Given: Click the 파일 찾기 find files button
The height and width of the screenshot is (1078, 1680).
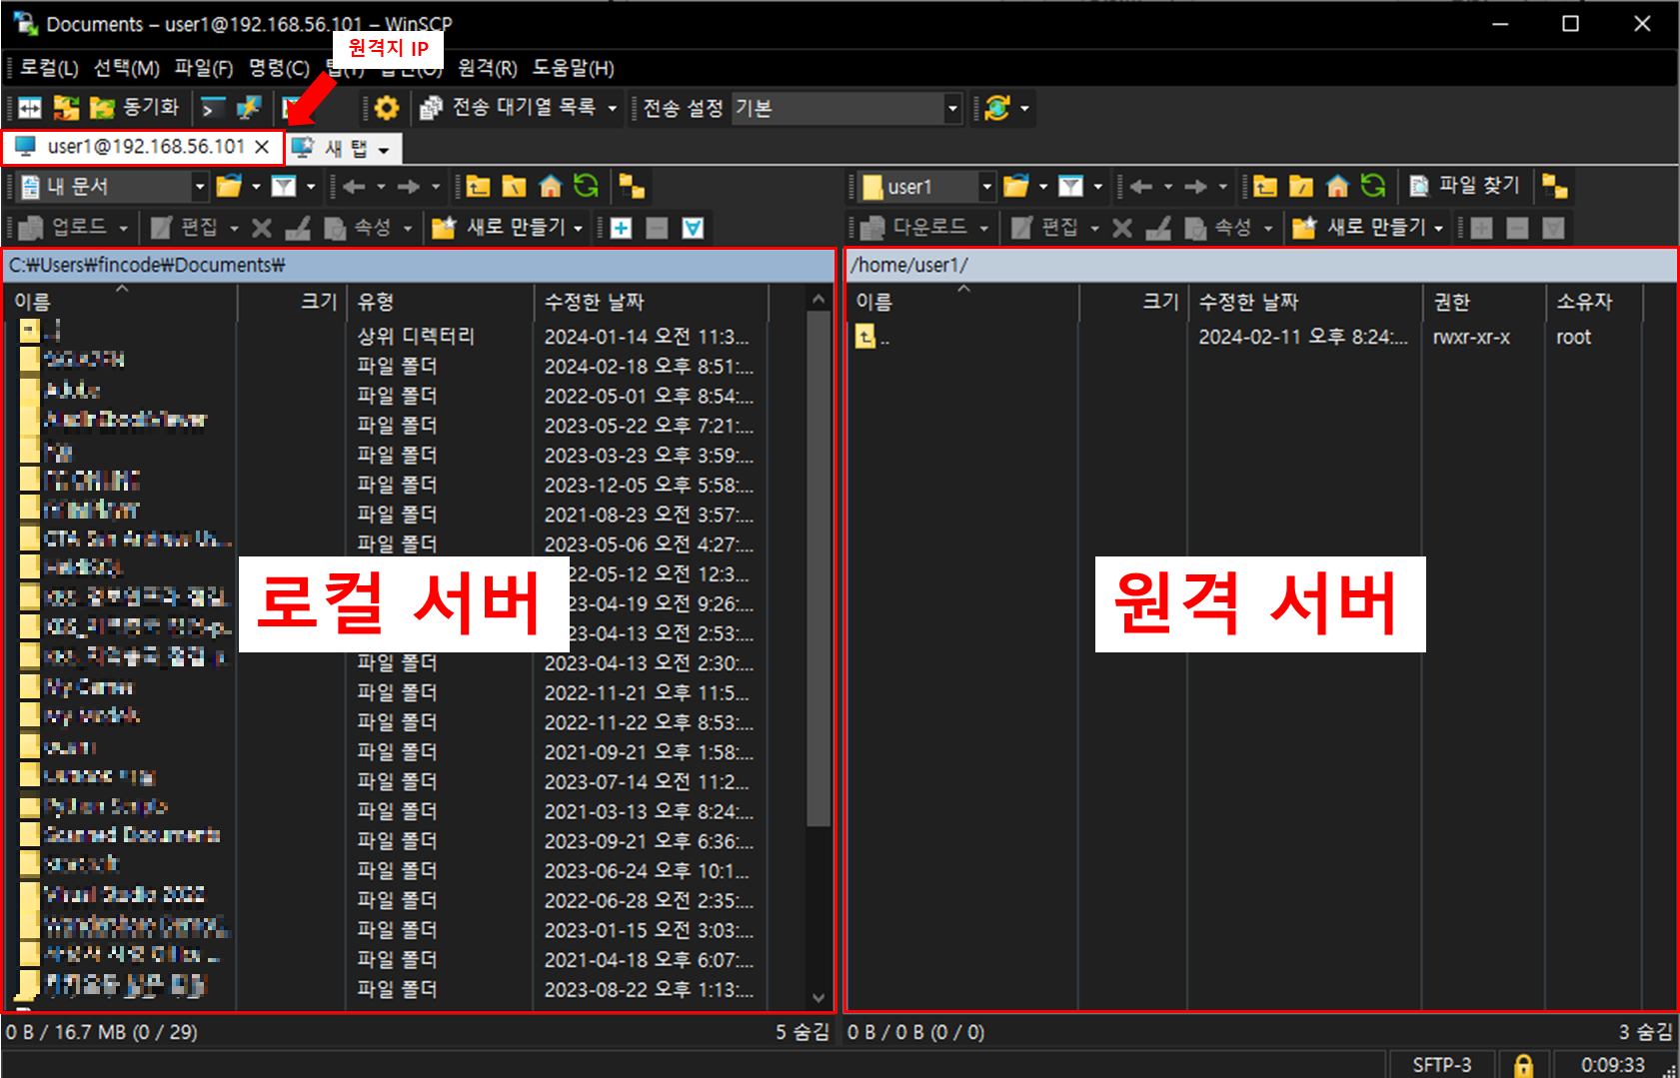Looking at the screenshot, I should [1464, 187].
